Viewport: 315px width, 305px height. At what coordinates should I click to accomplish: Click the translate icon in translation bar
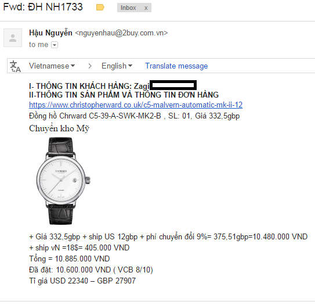15,66
